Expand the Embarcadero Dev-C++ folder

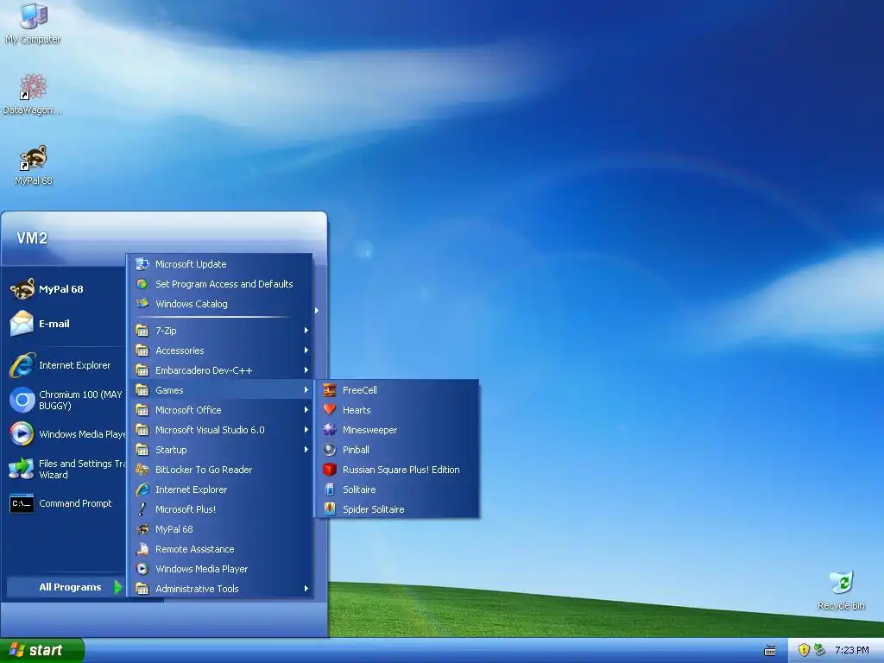pos(222,369)
